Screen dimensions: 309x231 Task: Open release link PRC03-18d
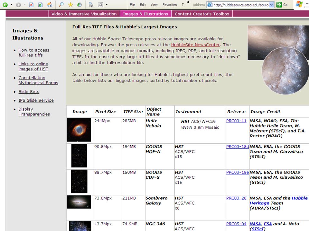coord(238,147)
